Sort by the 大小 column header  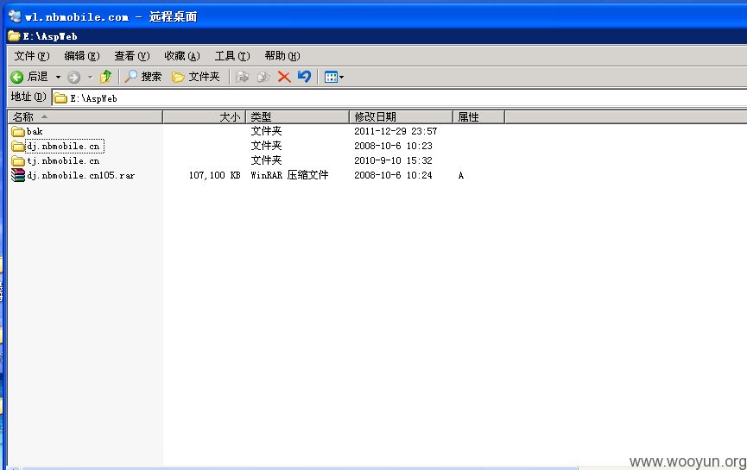click(205, 117)
